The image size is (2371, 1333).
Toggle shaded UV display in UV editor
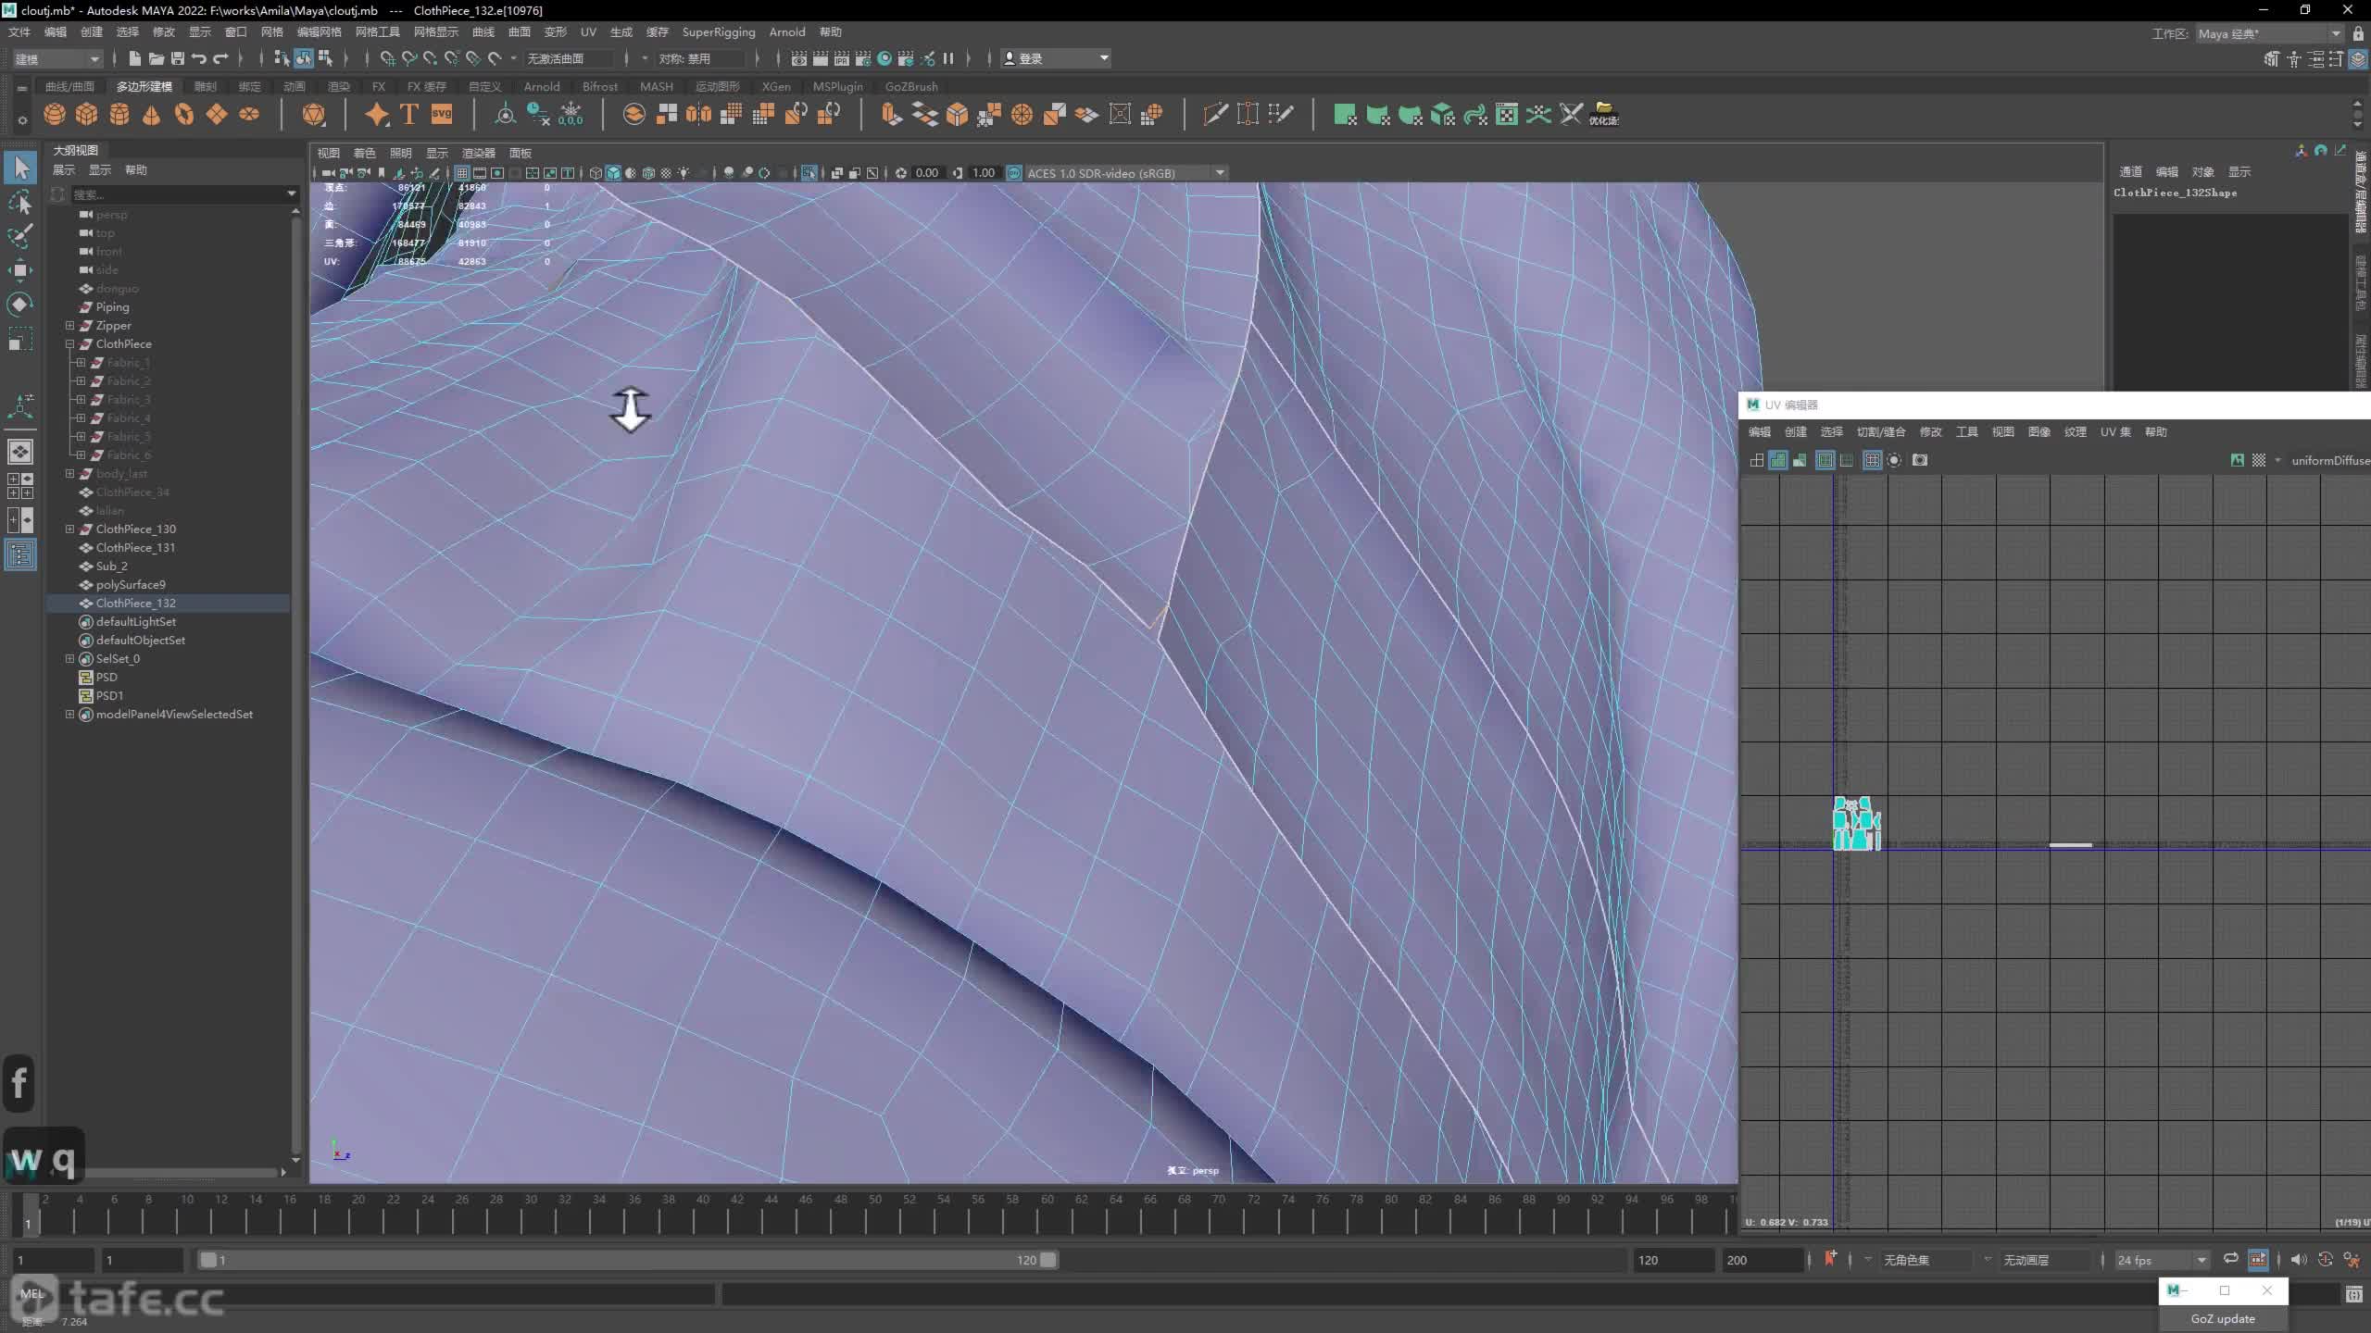pos(1777,460)
